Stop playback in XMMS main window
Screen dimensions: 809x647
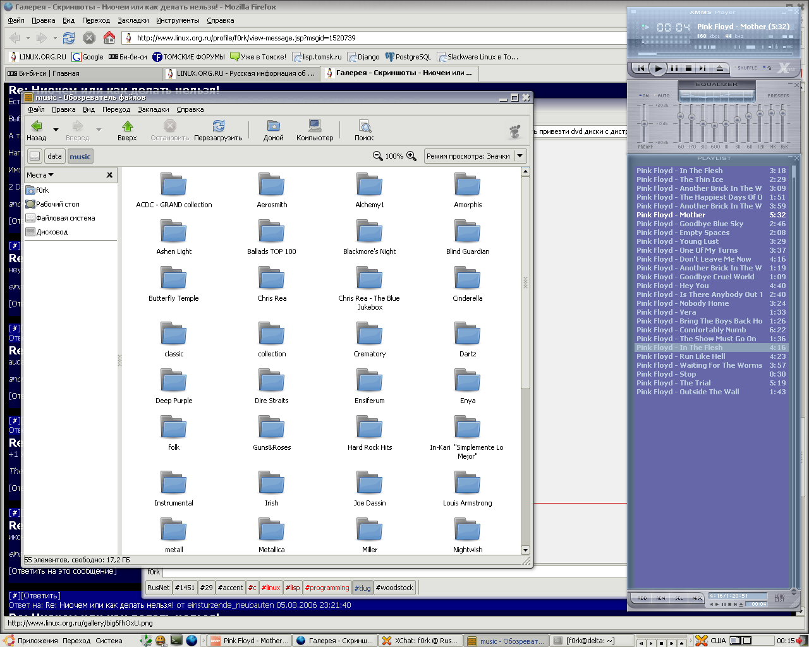[688, 68]
